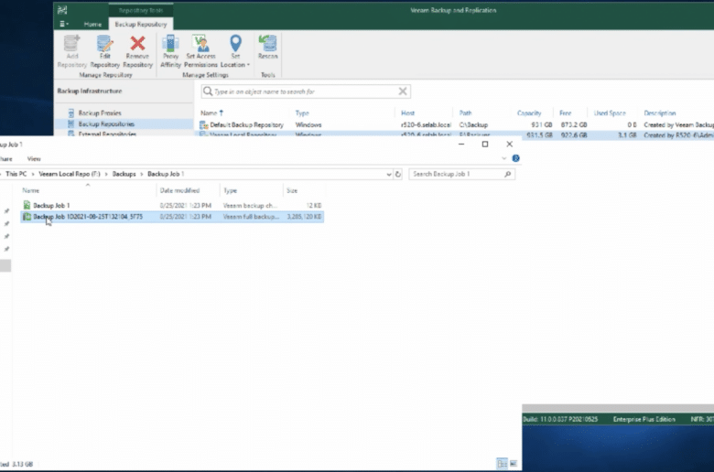Select Backup Repositories tree node
714x472 pixels.
(106, 123)
